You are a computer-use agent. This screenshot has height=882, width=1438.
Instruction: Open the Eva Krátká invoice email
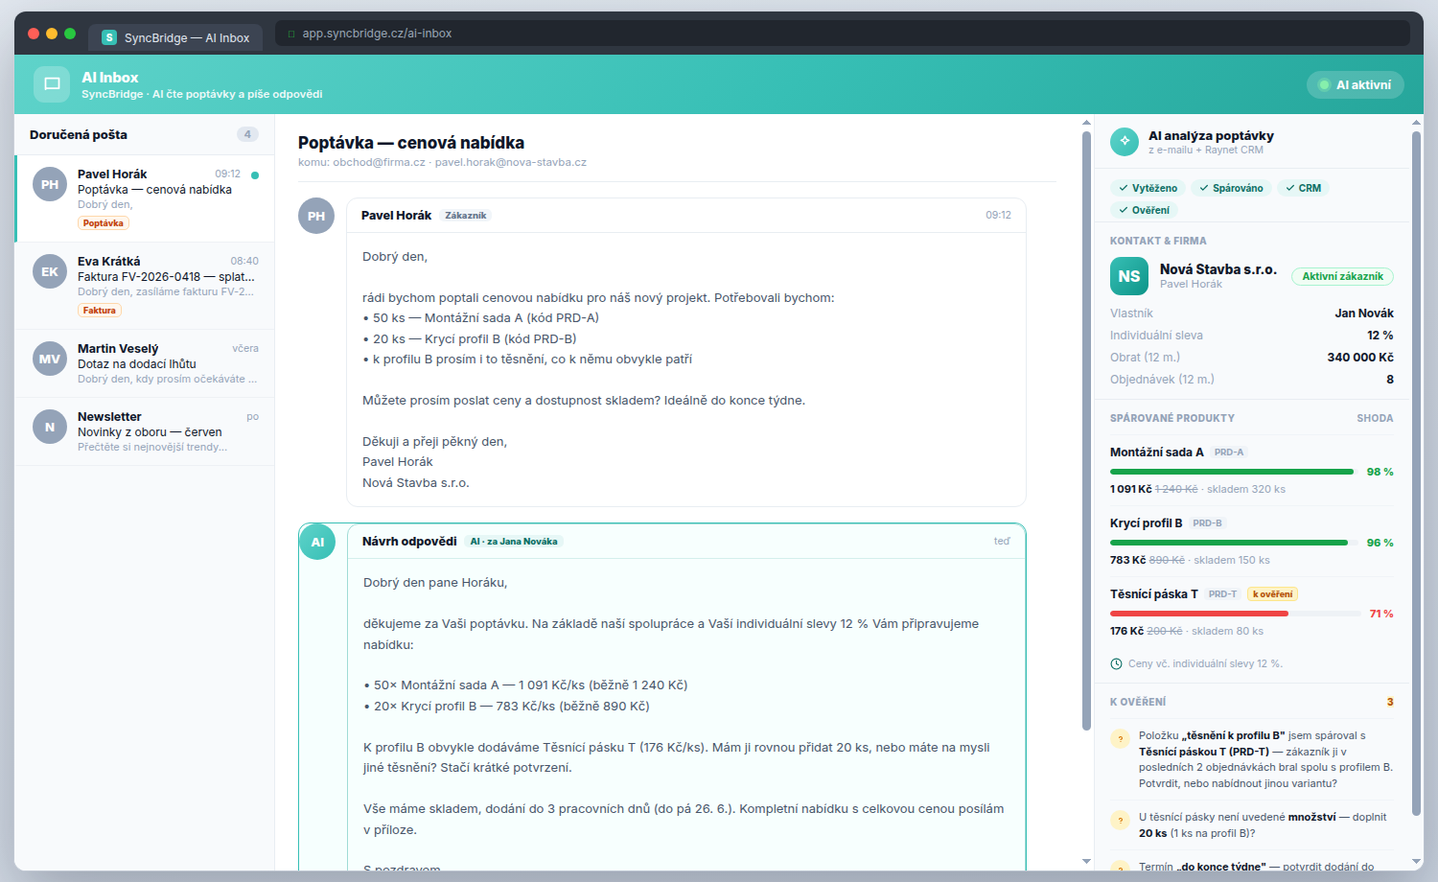145,286
